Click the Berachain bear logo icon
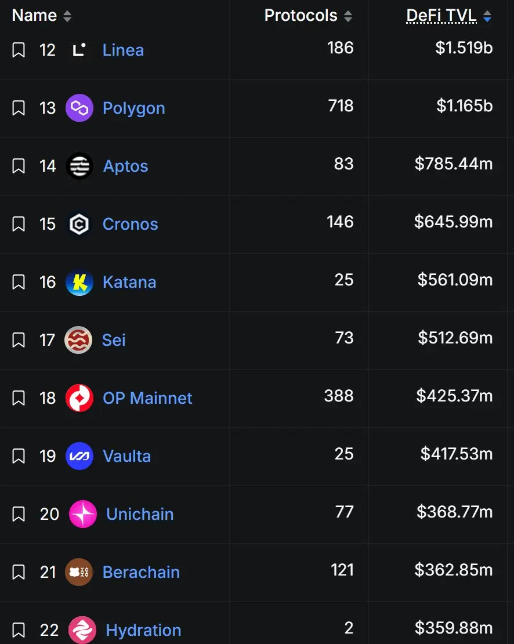This screenshot has width=514, height=644. (79, 572)
